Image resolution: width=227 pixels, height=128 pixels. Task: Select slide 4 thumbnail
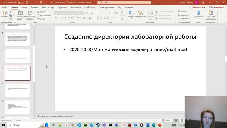tap(17, 39)
